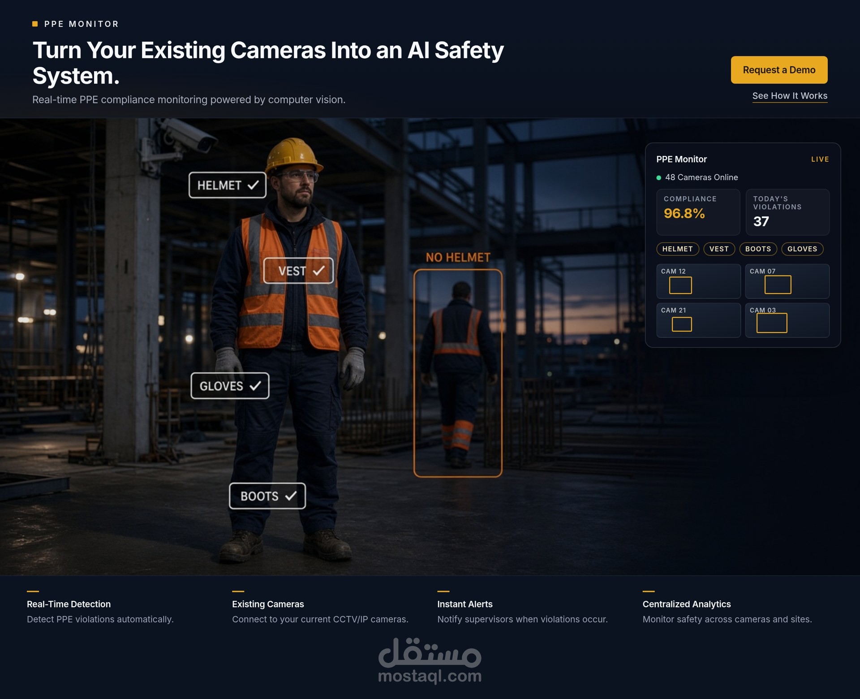Click 'Connect to your current CCTV/IP cameras.'

tap(320, 619)
